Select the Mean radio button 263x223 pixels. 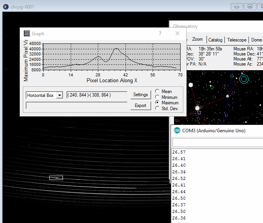click(x=157, y=92)
